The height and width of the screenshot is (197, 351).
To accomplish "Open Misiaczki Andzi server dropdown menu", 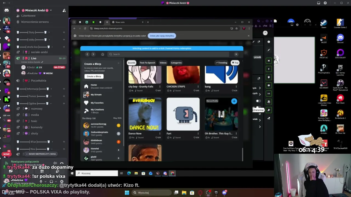I will pyautogui.click(x=37, y=10).
